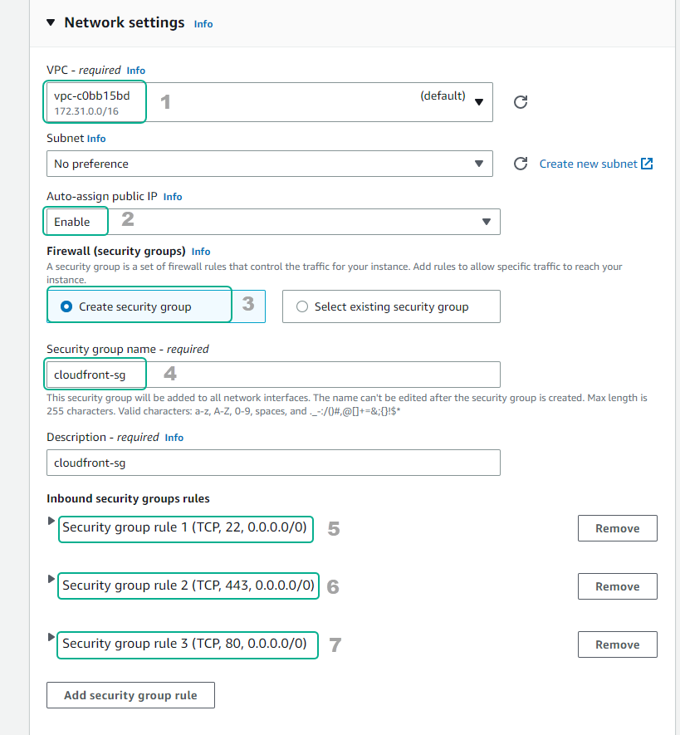Open Info for Network settings

pyautogui.click(x=203, y=23)
